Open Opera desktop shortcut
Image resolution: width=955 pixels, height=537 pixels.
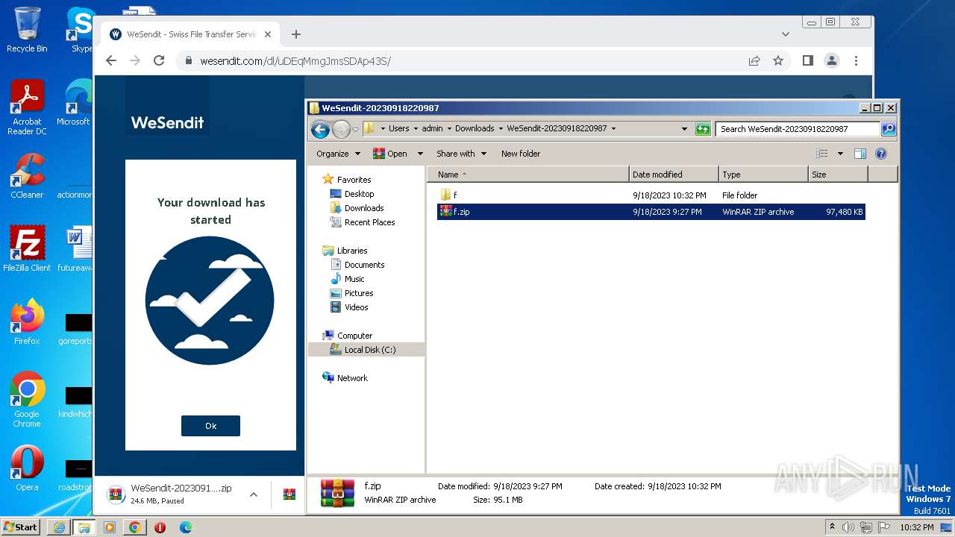point(27,468)
